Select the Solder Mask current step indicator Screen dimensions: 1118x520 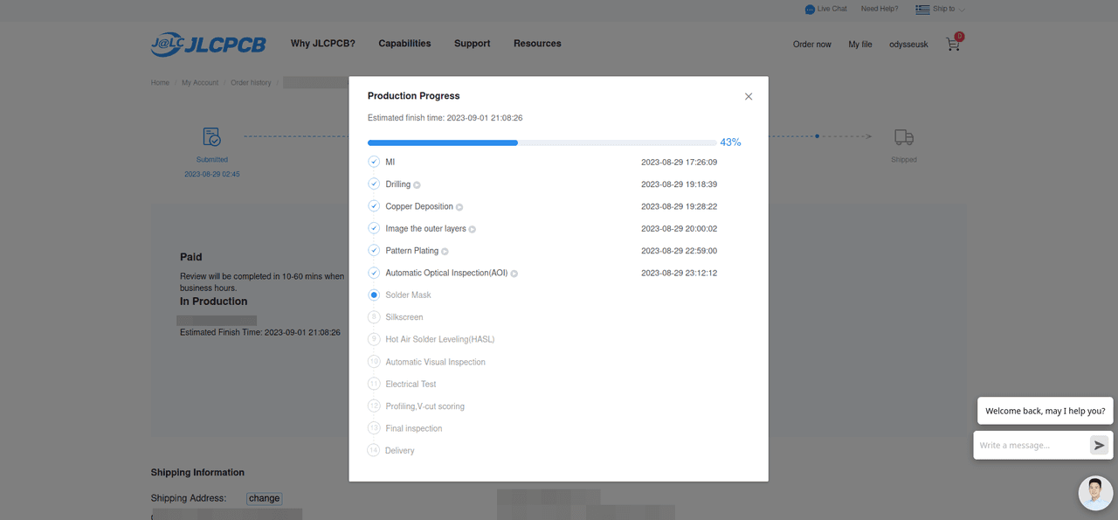(374, 295)
